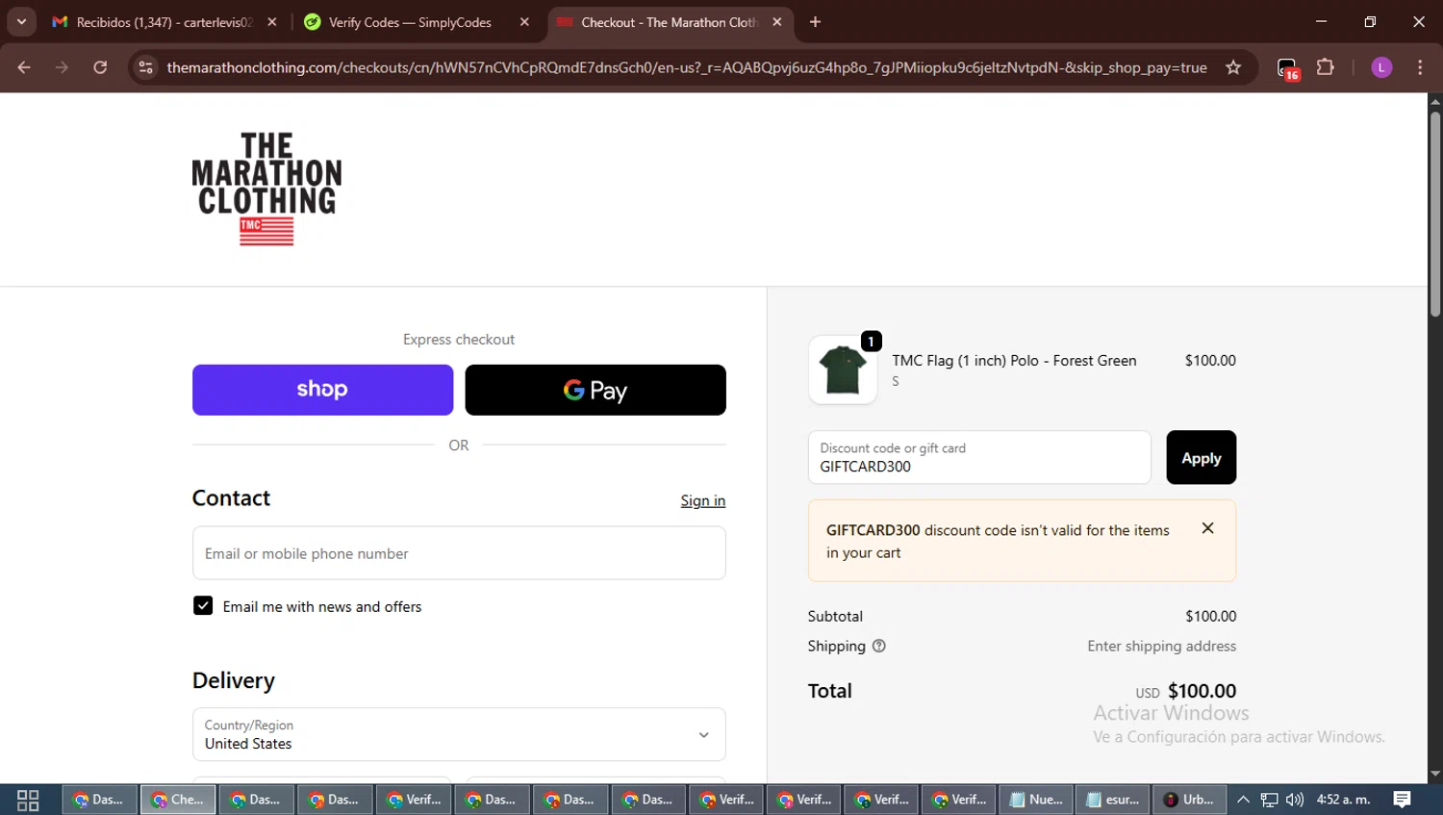Close the SimplyCodes tab
1443x815 pixels.
[524, 21]
